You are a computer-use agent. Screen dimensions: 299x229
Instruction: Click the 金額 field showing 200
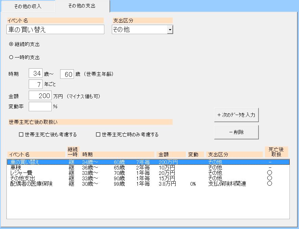tap(40, 96)
